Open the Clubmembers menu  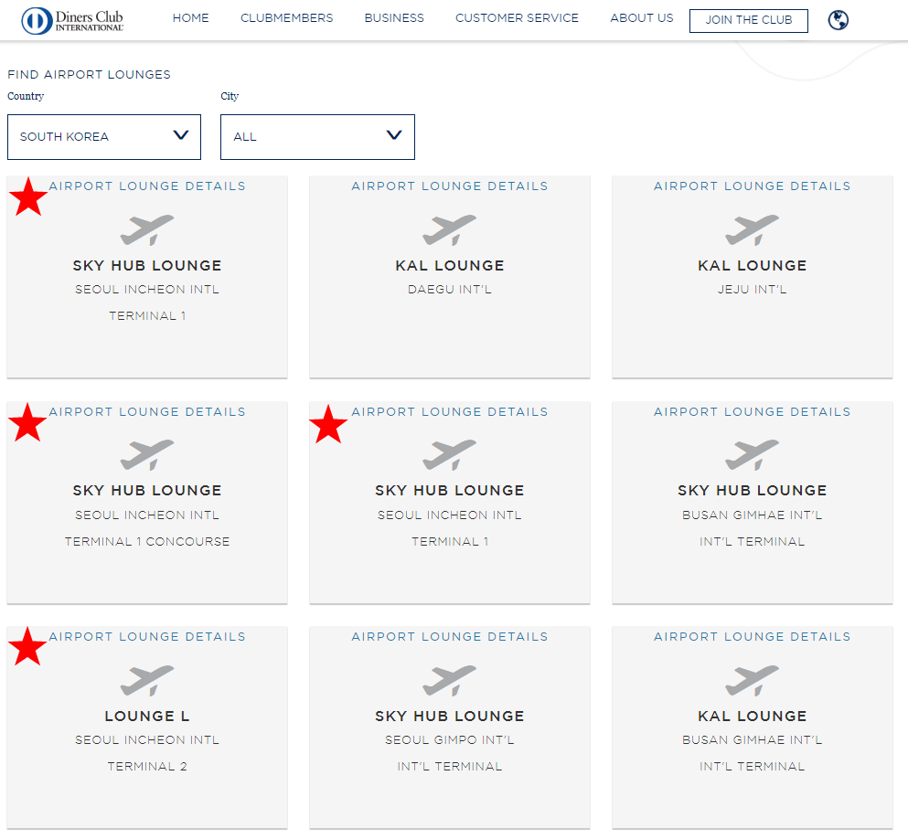[286, 18]
